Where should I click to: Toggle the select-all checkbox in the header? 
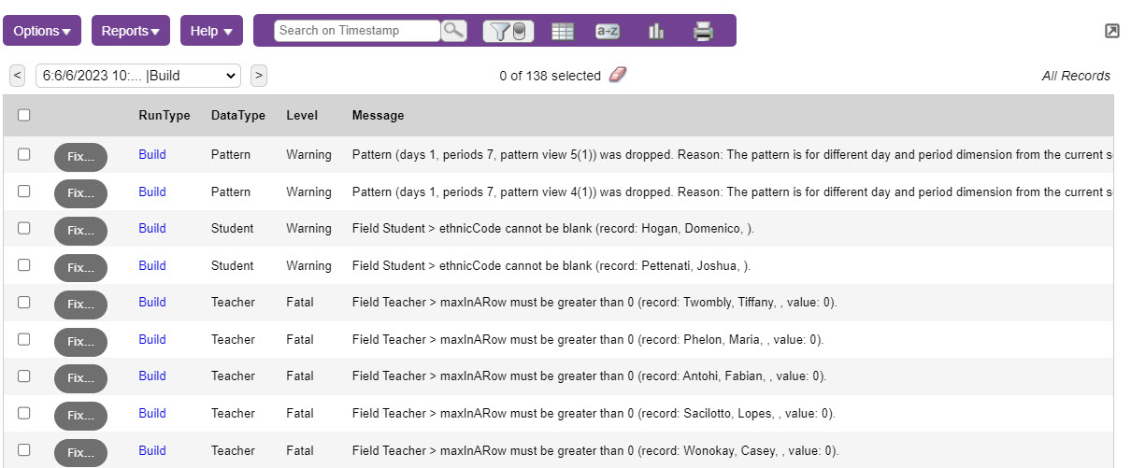click(x=24, y=115)
